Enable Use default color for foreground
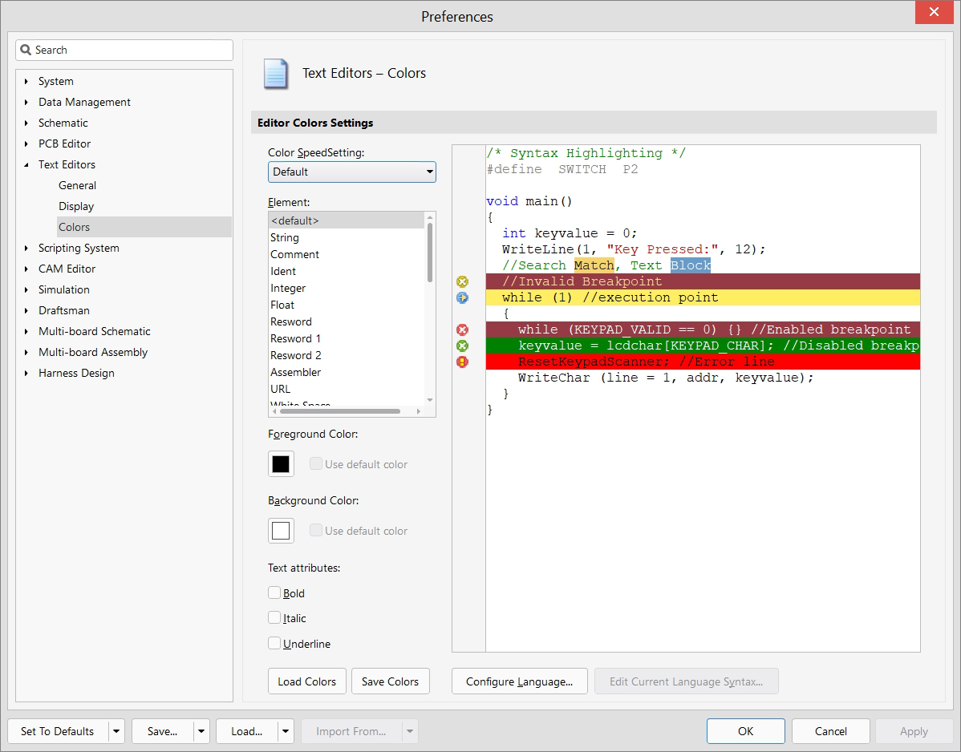Viewport: 961px width, 752px height. coord(315,463)
